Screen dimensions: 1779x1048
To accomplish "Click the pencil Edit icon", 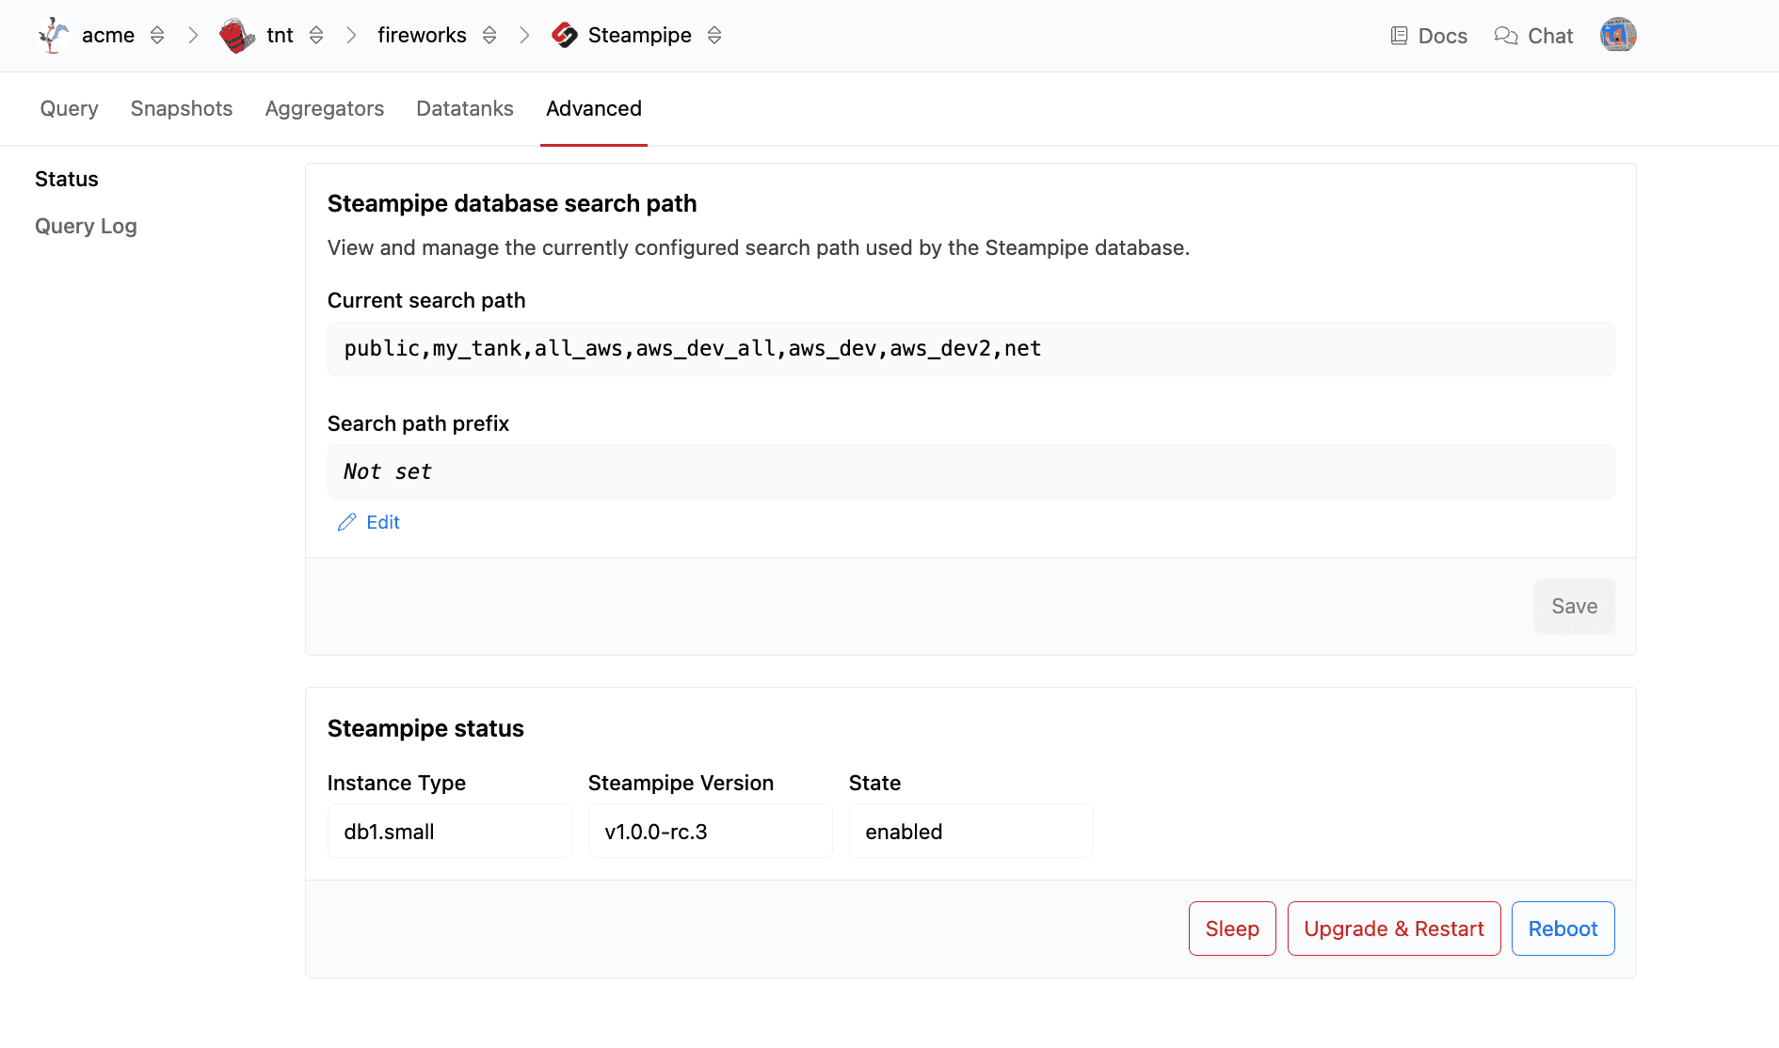I will point(346,522).
